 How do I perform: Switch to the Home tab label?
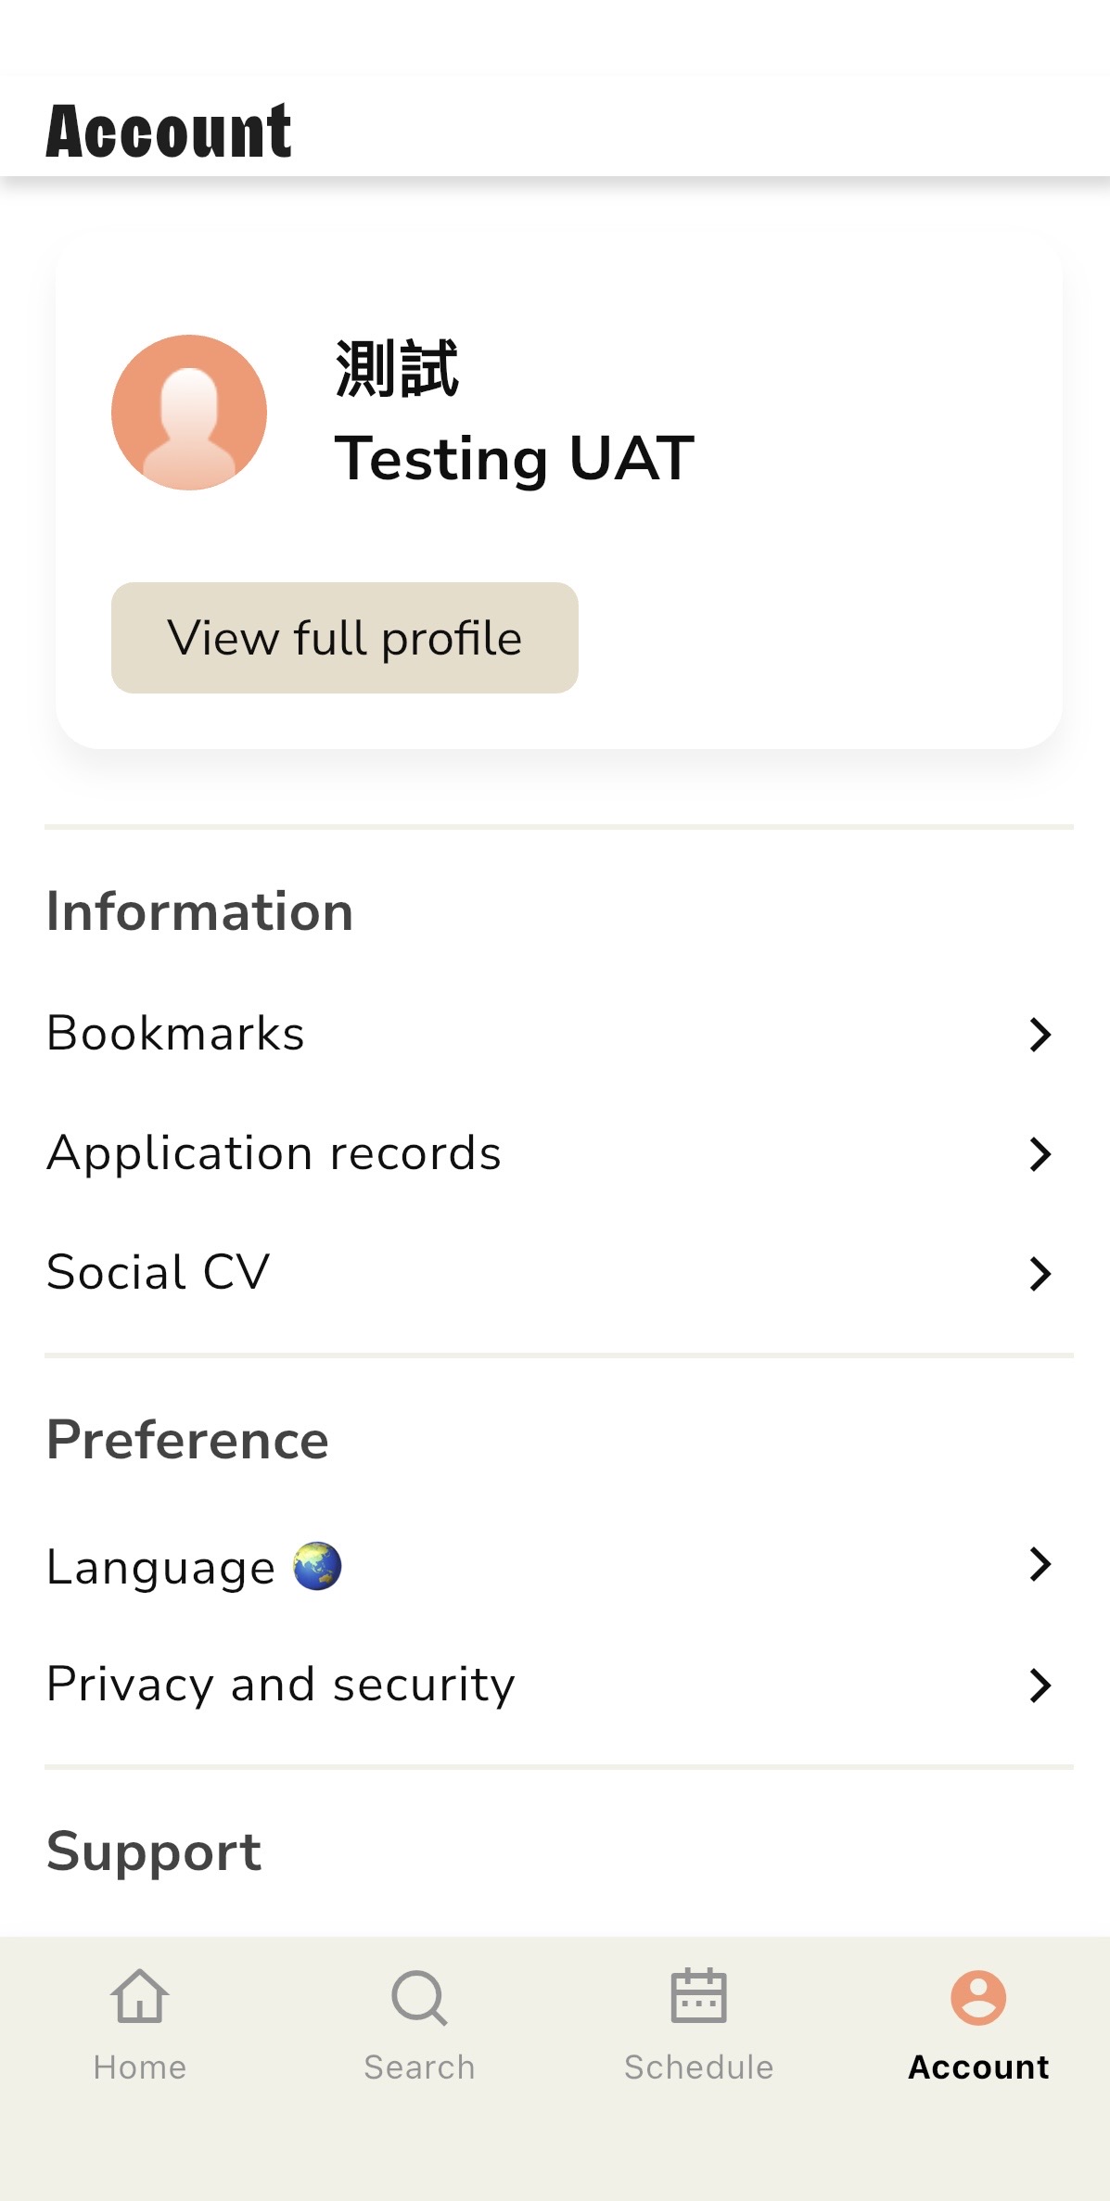pyautogui.click(x=140, y=2067)
